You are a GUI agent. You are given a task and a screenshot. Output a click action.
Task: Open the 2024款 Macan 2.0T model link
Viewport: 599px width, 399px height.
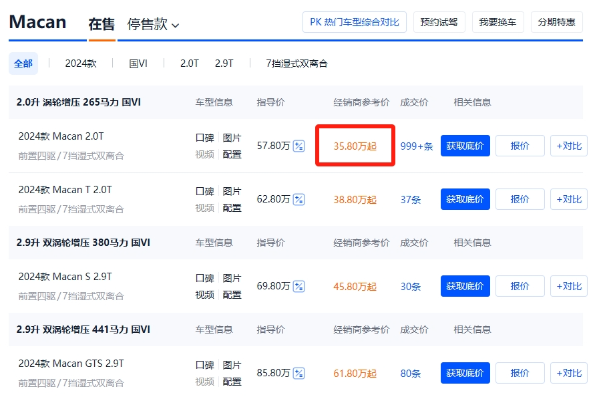pos(61,136)
